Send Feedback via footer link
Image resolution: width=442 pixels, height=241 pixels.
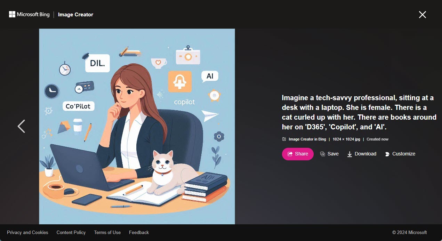[x=139, y=232]
